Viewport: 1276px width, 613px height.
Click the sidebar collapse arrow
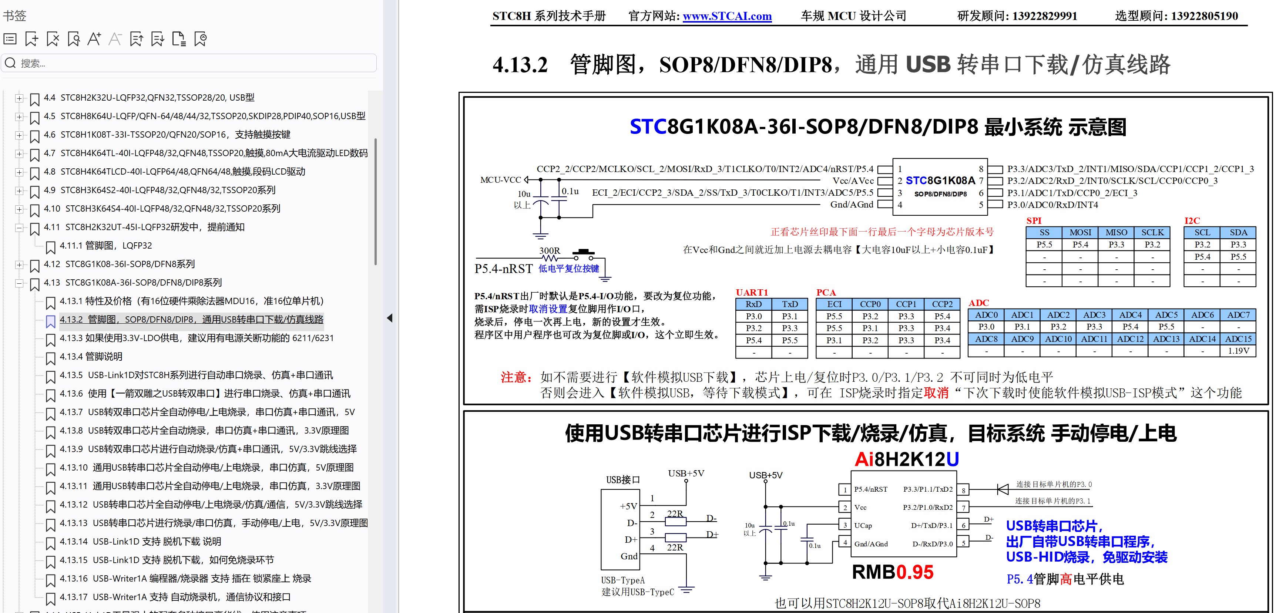click(x=390, y=318)
